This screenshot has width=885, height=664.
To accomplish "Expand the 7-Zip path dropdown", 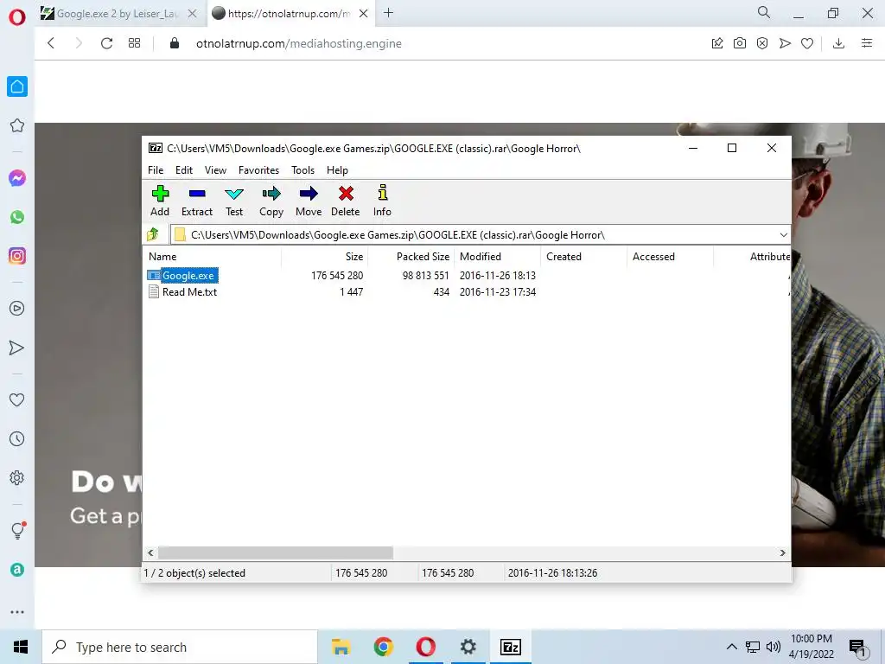I will tap(783, 235).
